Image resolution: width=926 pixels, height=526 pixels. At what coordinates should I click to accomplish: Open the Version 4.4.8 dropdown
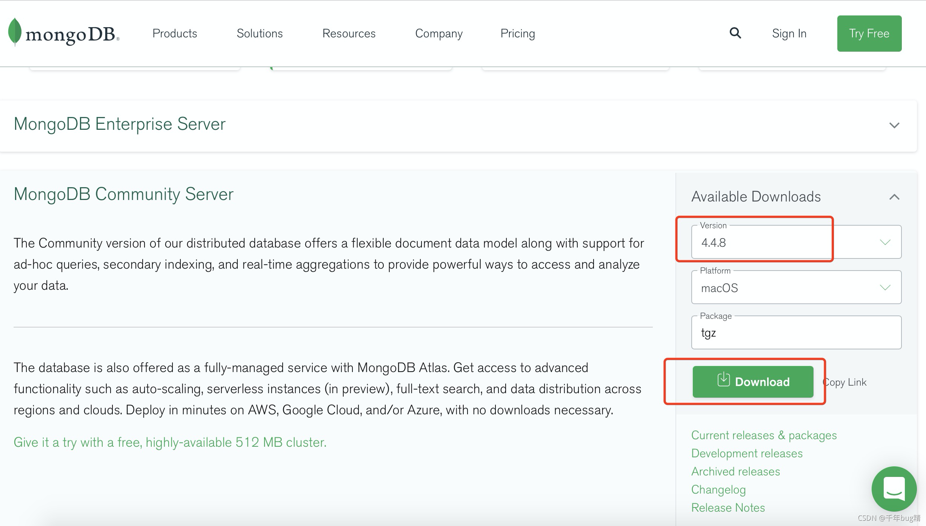[796, 242]
